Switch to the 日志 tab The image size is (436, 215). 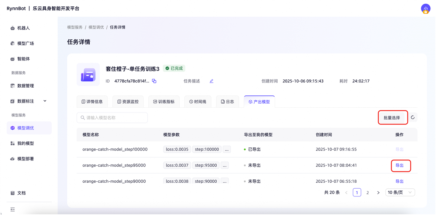[227, 102]
